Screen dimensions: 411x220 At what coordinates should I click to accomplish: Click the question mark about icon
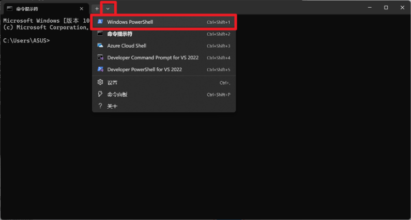coord(100,106)
